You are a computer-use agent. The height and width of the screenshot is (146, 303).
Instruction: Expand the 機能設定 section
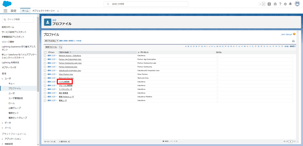click(x=3, y=144)
